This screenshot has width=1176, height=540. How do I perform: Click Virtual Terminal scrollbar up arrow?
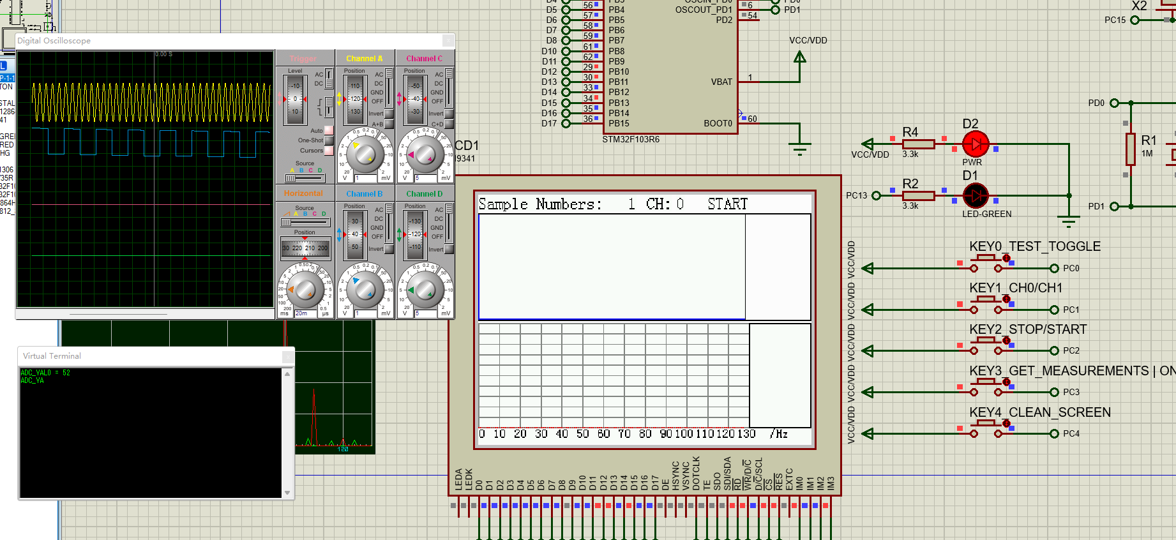287,373
